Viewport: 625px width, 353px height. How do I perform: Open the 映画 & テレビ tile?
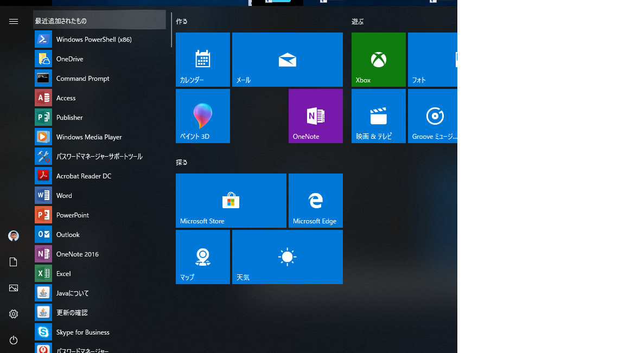tap(379, 116)
